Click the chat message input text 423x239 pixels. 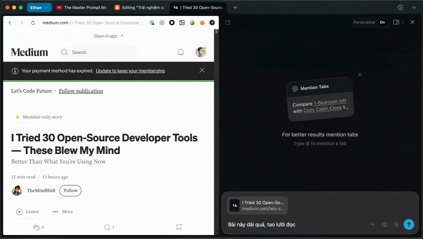[262, 225]
